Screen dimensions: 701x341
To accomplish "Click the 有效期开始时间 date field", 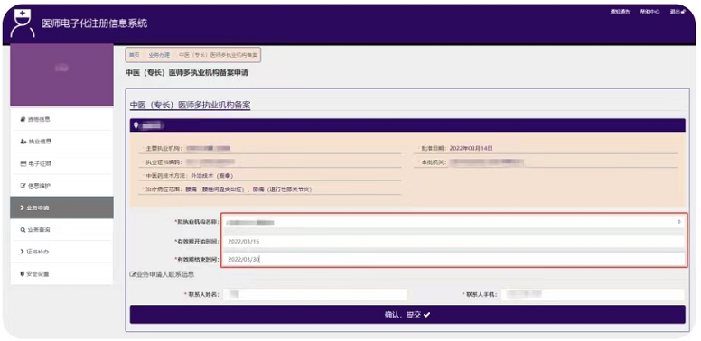I will [x=453, y=242].
